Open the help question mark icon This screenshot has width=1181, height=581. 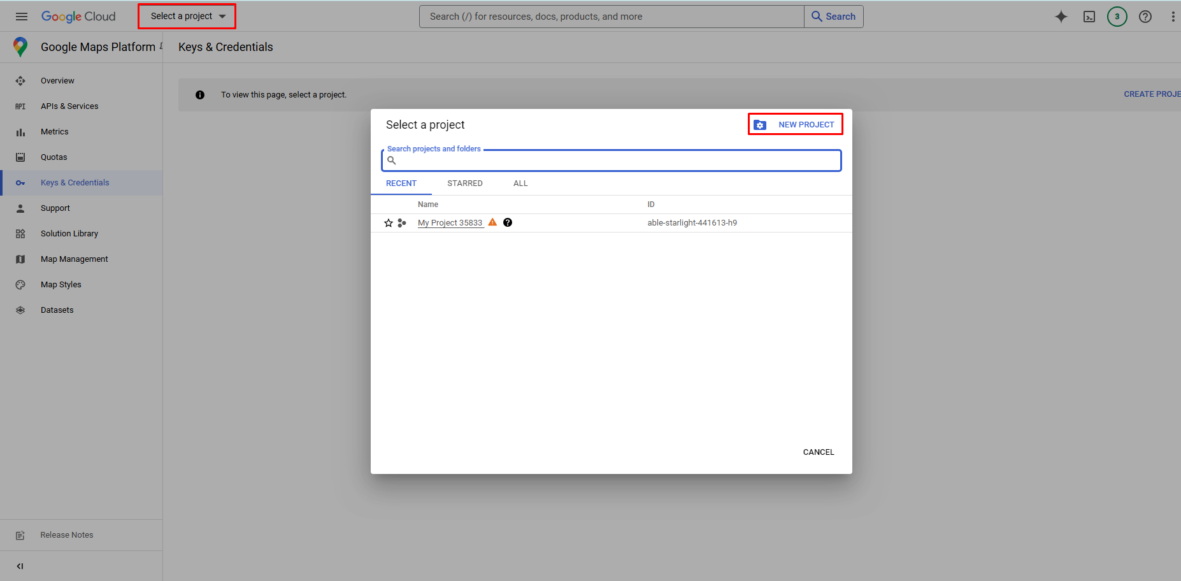pos(1145,17)
